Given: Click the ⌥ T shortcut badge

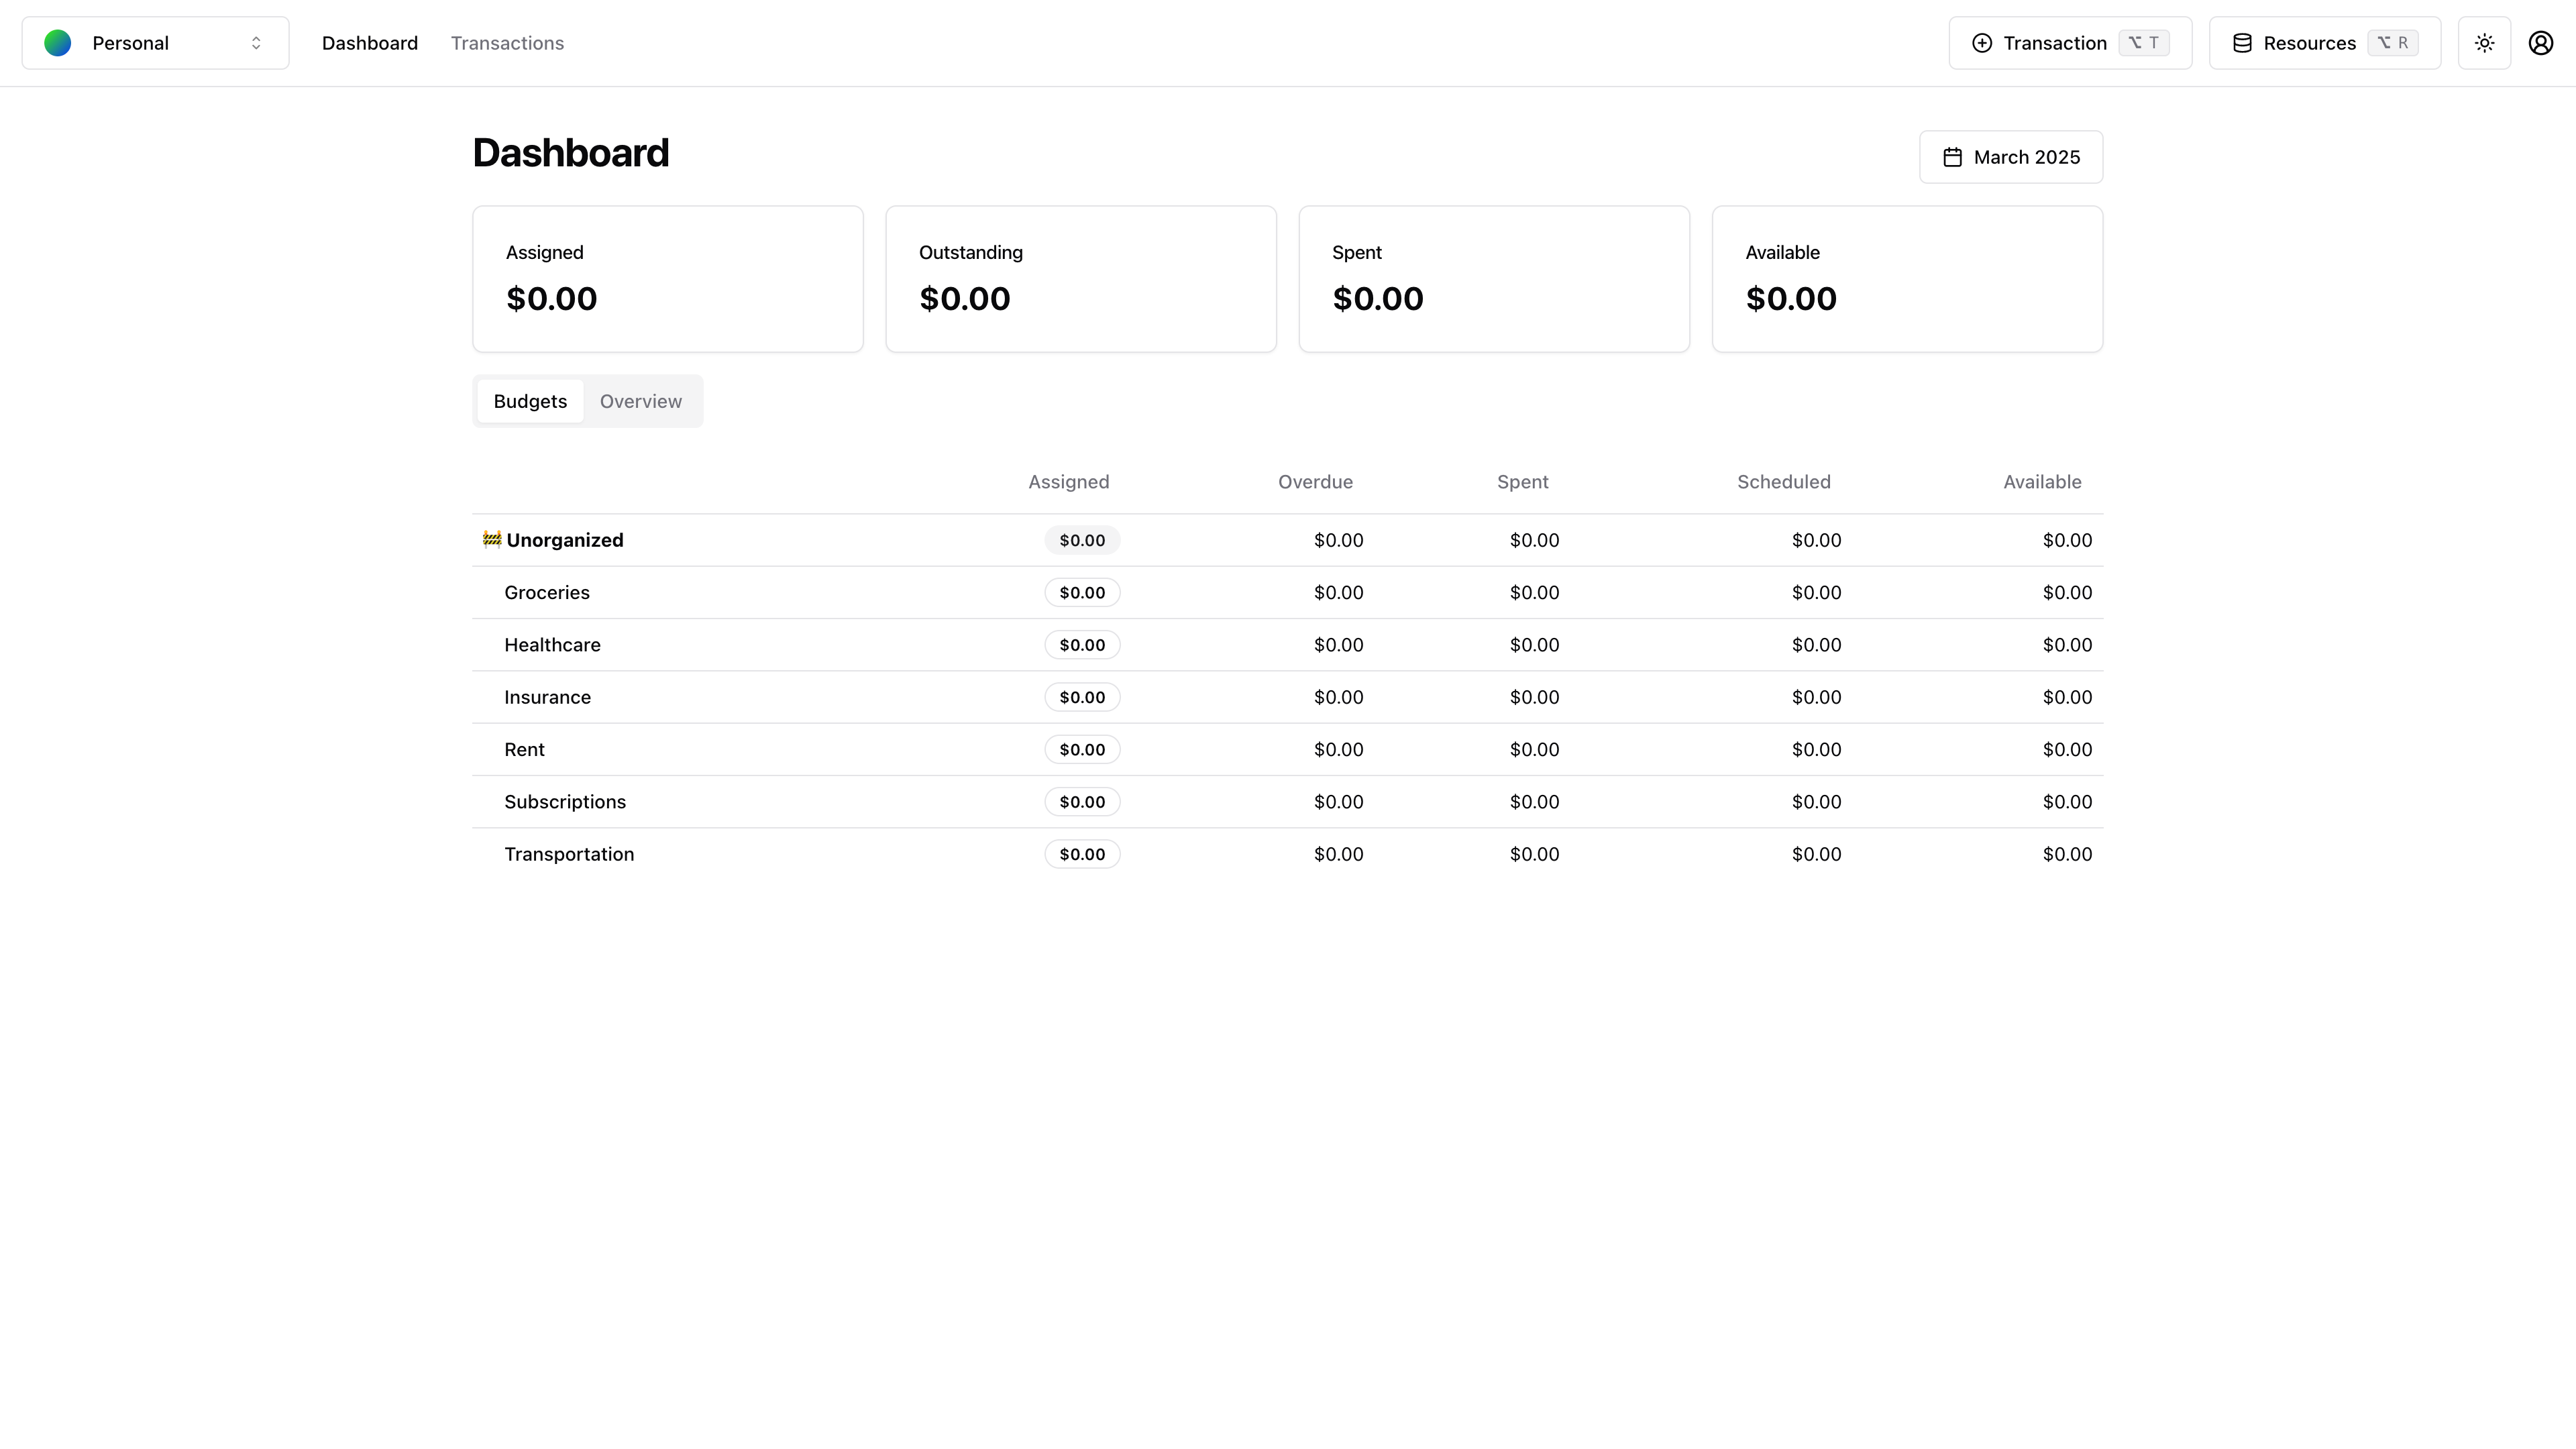Looking at the screenshot, I should point(2143,43).
